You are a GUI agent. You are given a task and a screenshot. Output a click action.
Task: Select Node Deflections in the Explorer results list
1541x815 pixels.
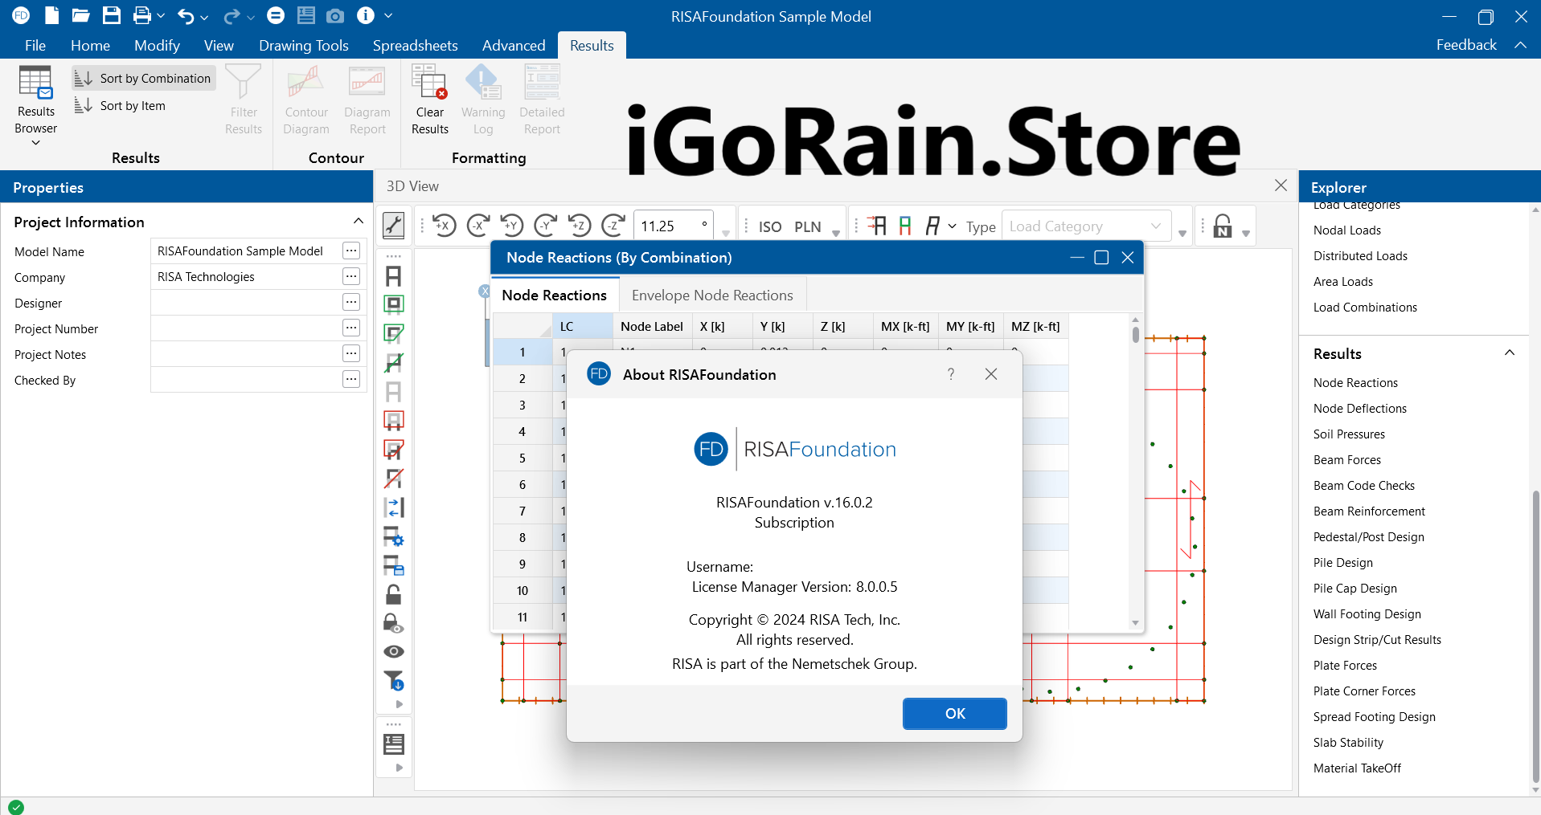pyautogui.click(x=1359, y=408)
